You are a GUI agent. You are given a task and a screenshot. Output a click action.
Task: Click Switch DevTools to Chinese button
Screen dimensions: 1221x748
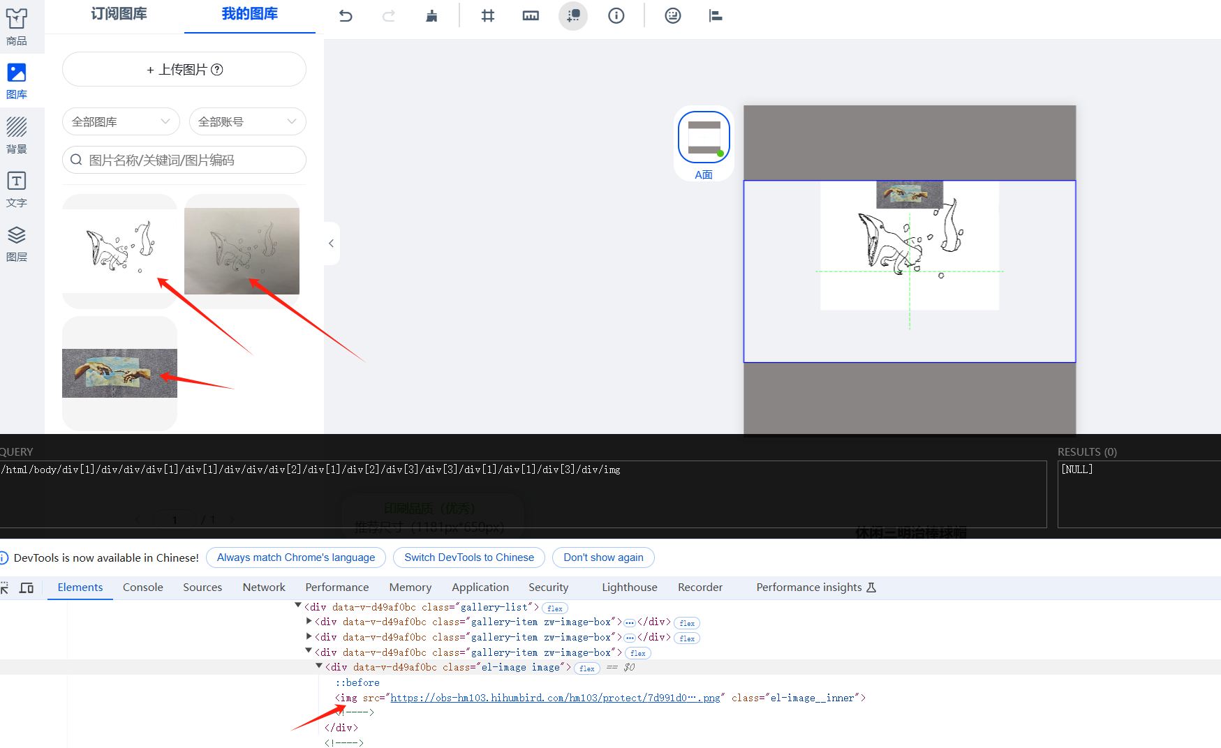pos(468,558)
